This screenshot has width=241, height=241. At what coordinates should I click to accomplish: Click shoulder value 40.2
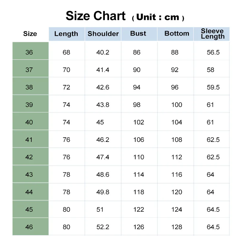[x=103, y=52]
